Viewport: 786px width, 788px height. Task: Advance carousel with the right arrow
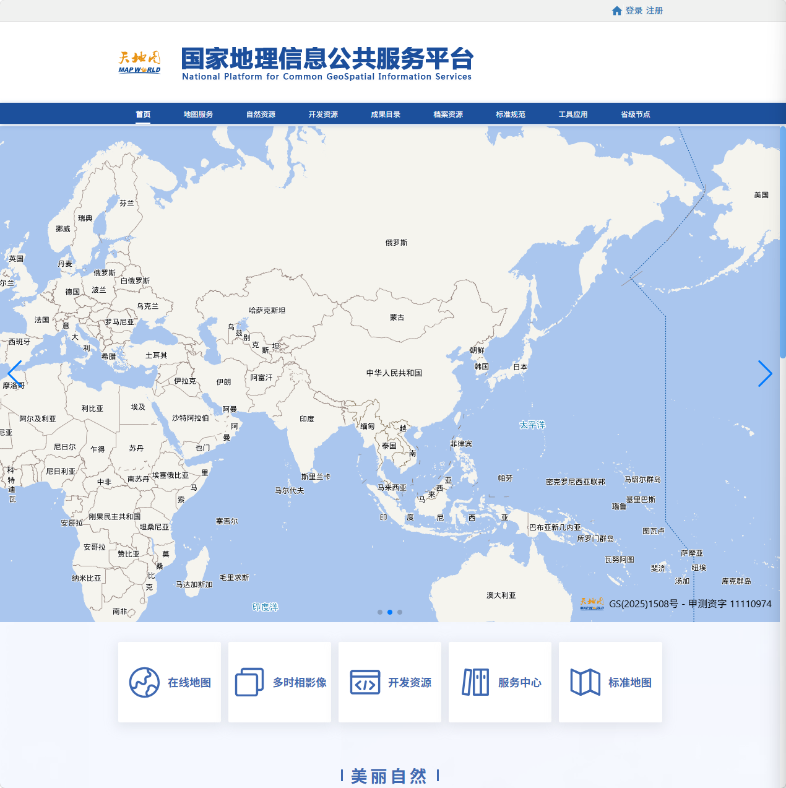click(x=766, y=374)
